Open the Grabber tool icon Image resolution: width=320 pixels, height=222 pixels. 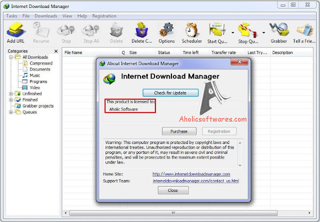[279, 30]
